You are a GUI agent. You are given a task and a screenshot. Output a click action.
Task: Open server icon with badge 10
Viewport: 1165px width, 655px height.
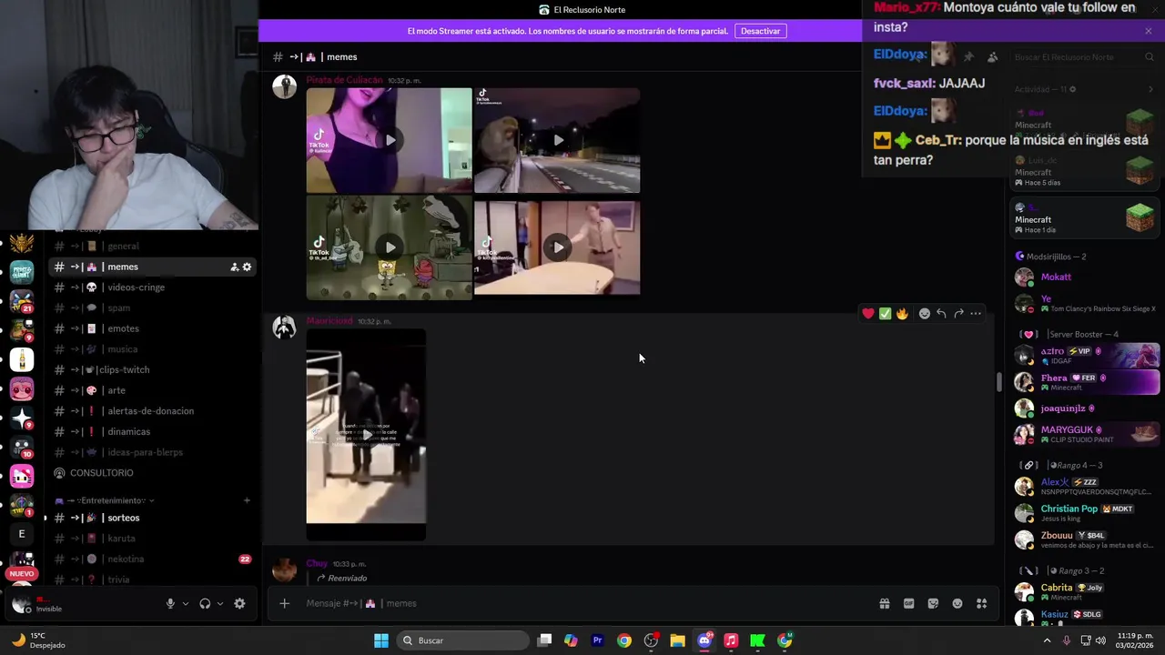(x=22, y=447)
